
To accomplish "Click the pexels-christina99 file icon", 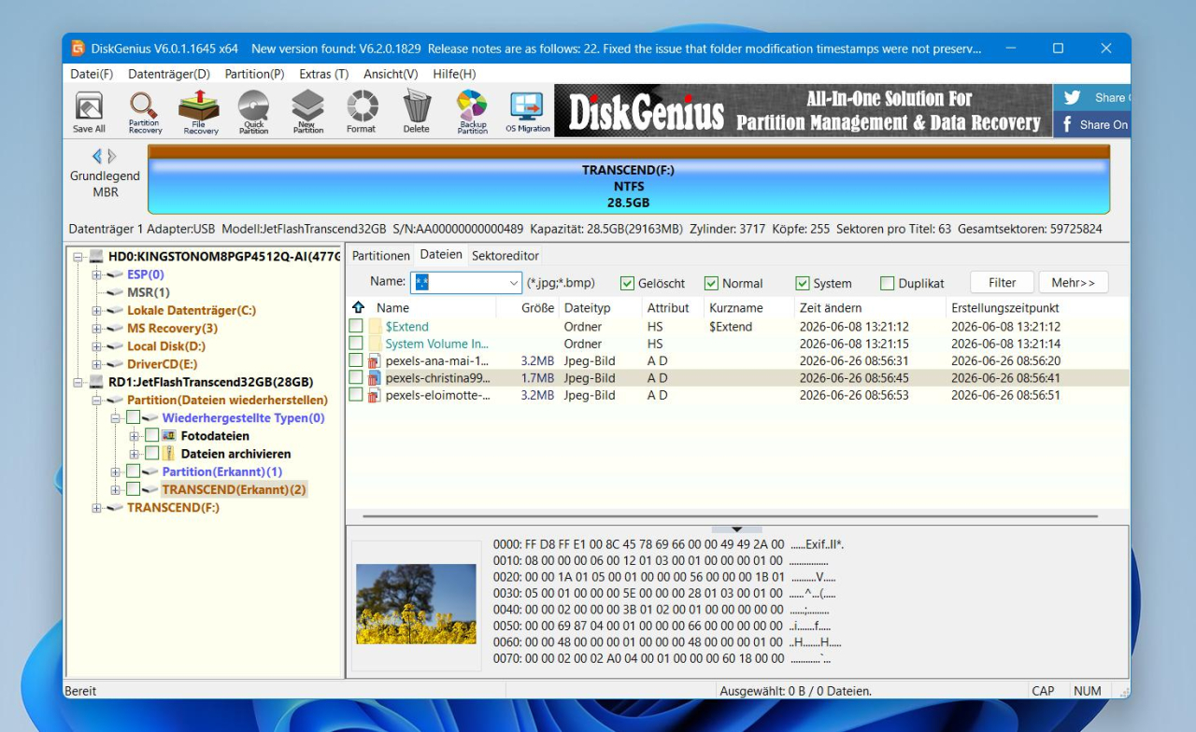I will pos(375,378).
